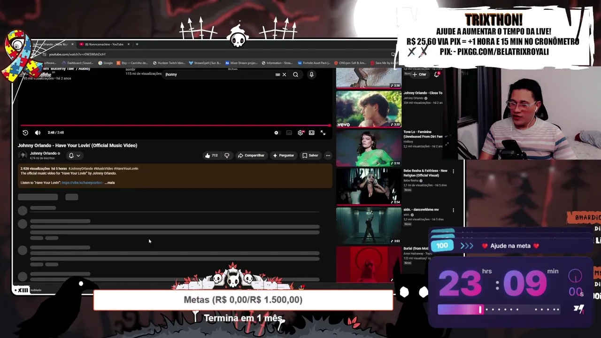Open the on-screen keyboard in search box
601x338 pixels.
coord(277,75)
